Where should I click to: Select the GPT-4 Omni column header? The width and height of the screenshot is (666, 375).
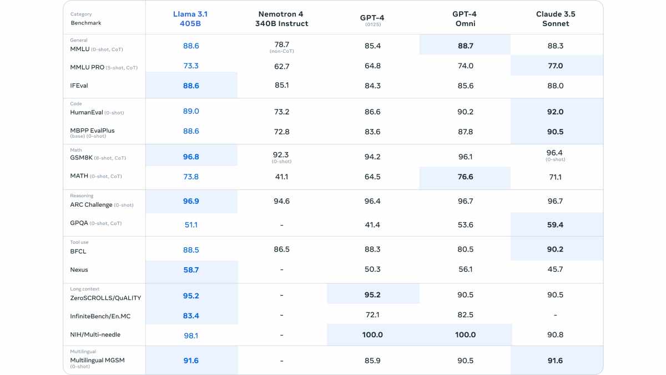pos(465,18)
